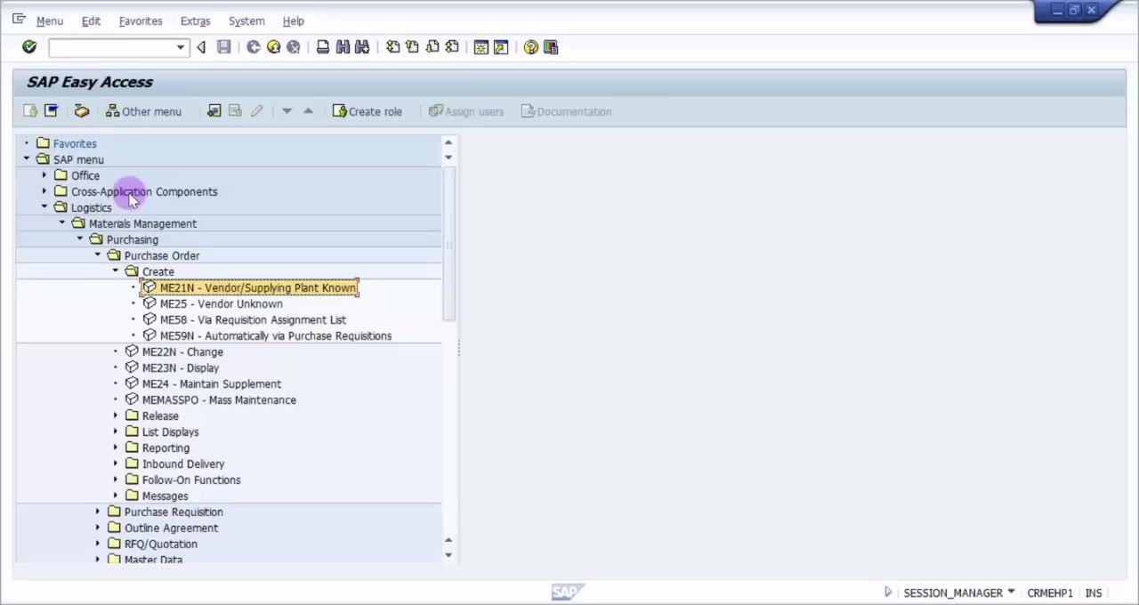Click the Last Page icon
The image size is (1139, 605).
coord(452,47)
